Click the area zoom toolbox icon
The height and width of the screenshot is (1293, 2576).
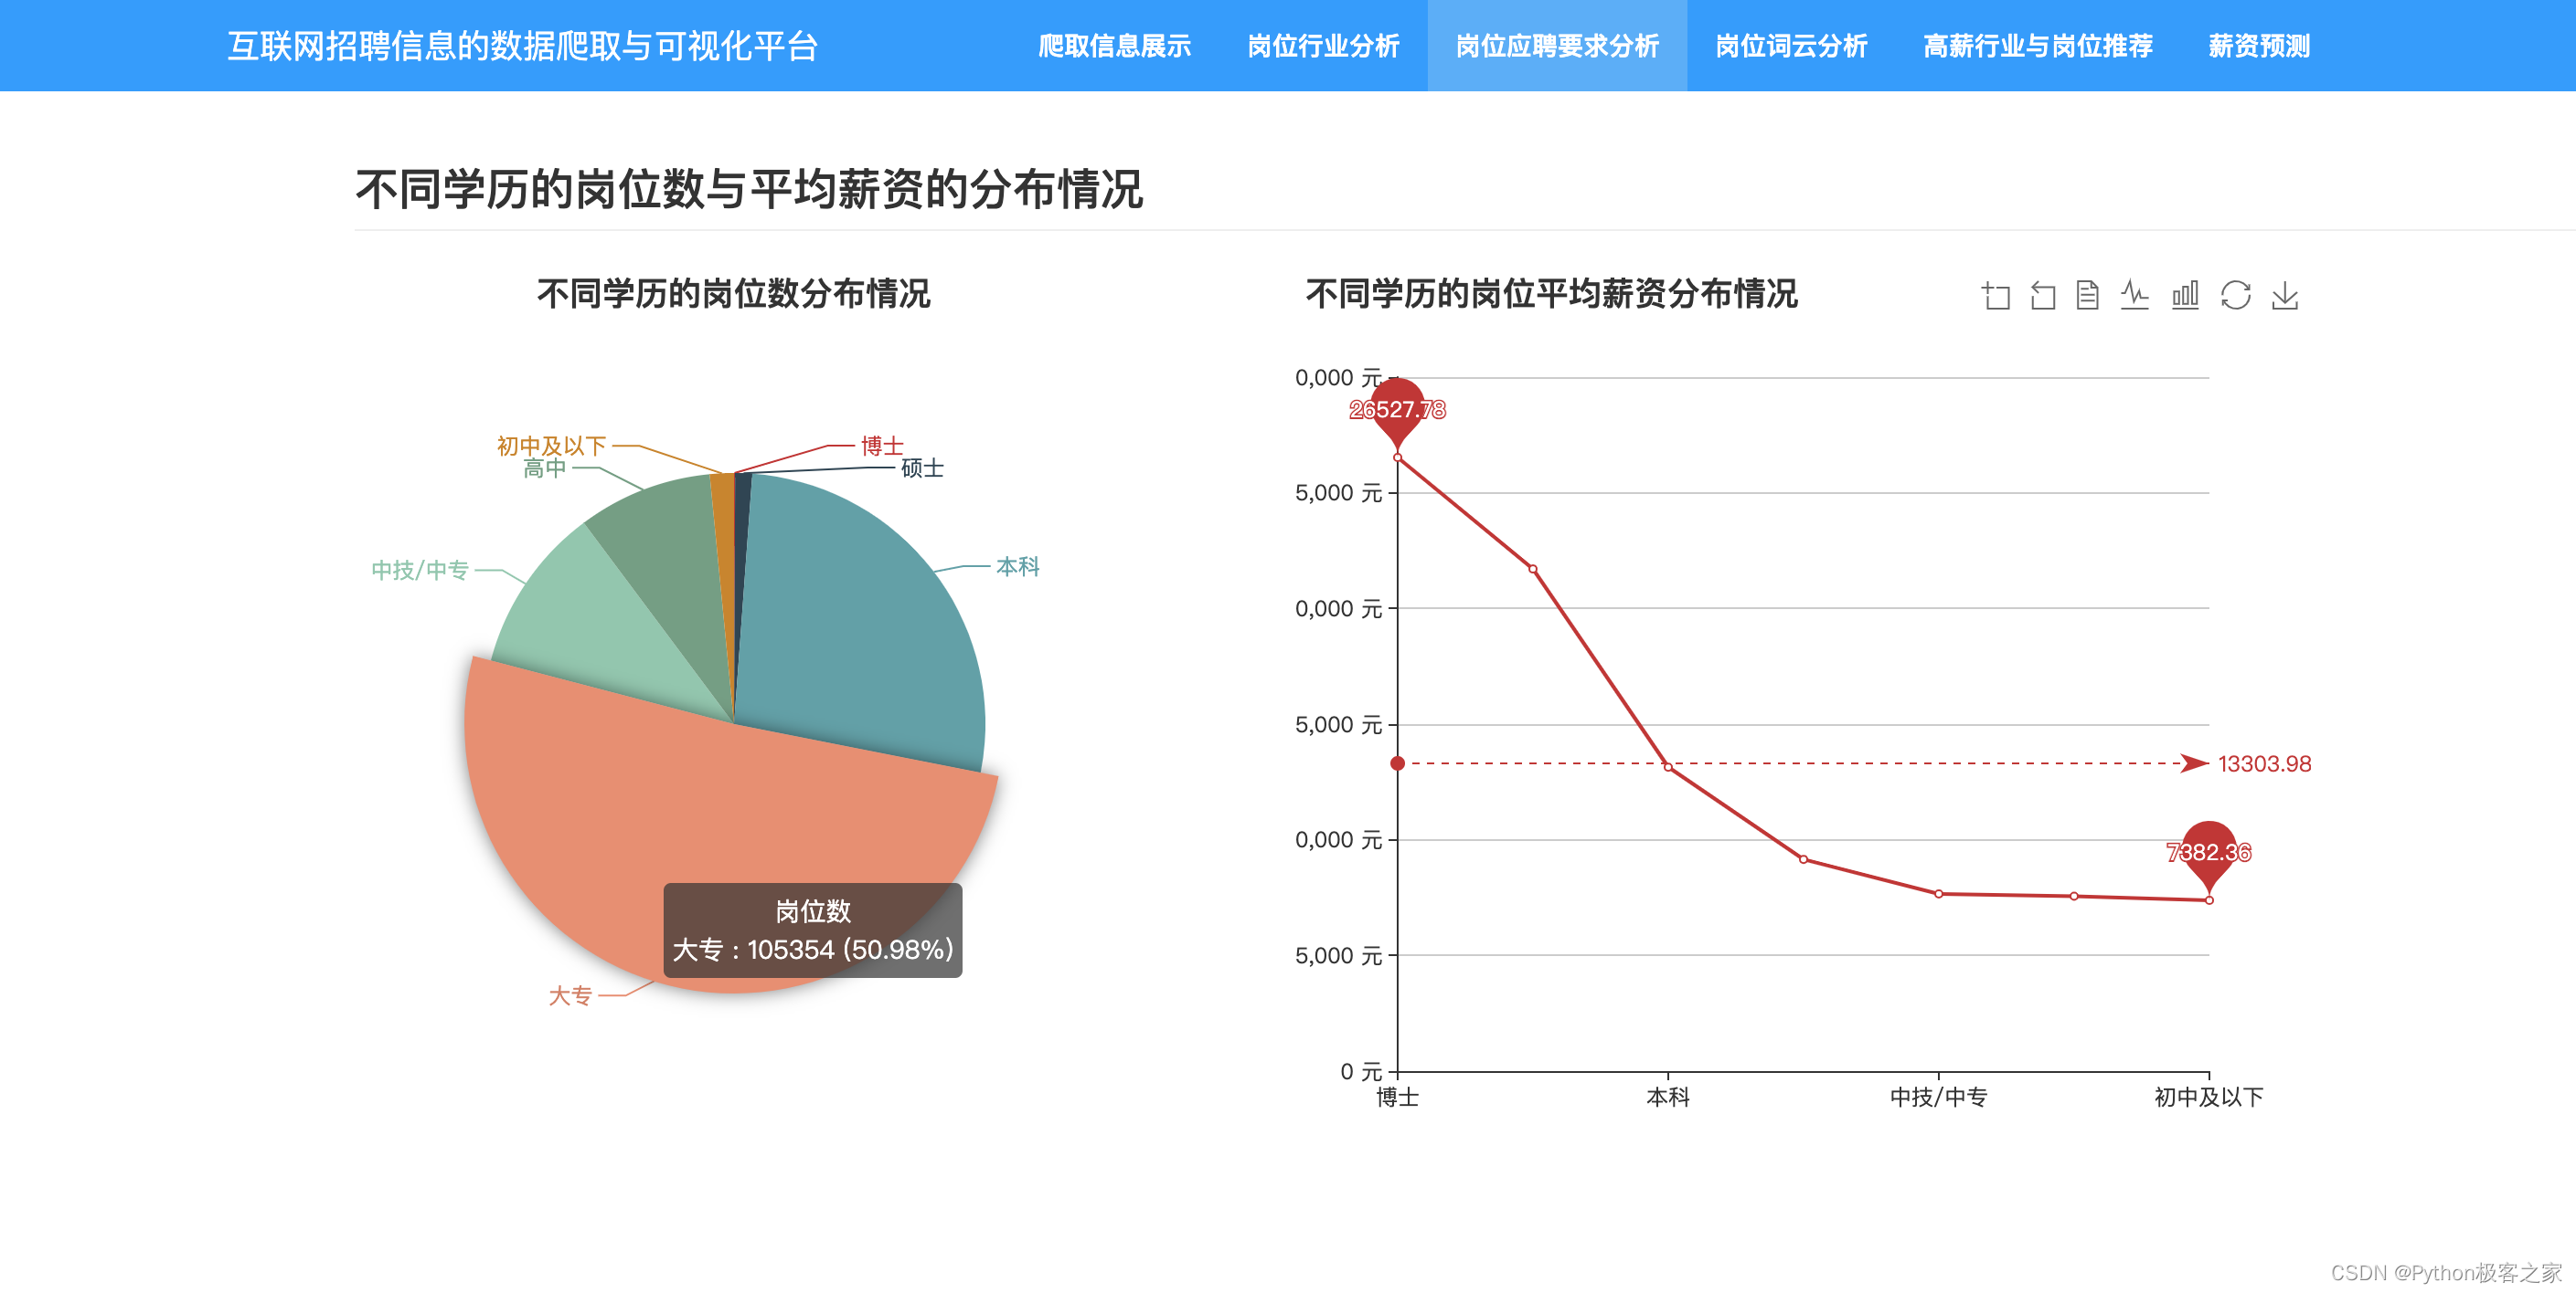click(x=1995, y=296)
